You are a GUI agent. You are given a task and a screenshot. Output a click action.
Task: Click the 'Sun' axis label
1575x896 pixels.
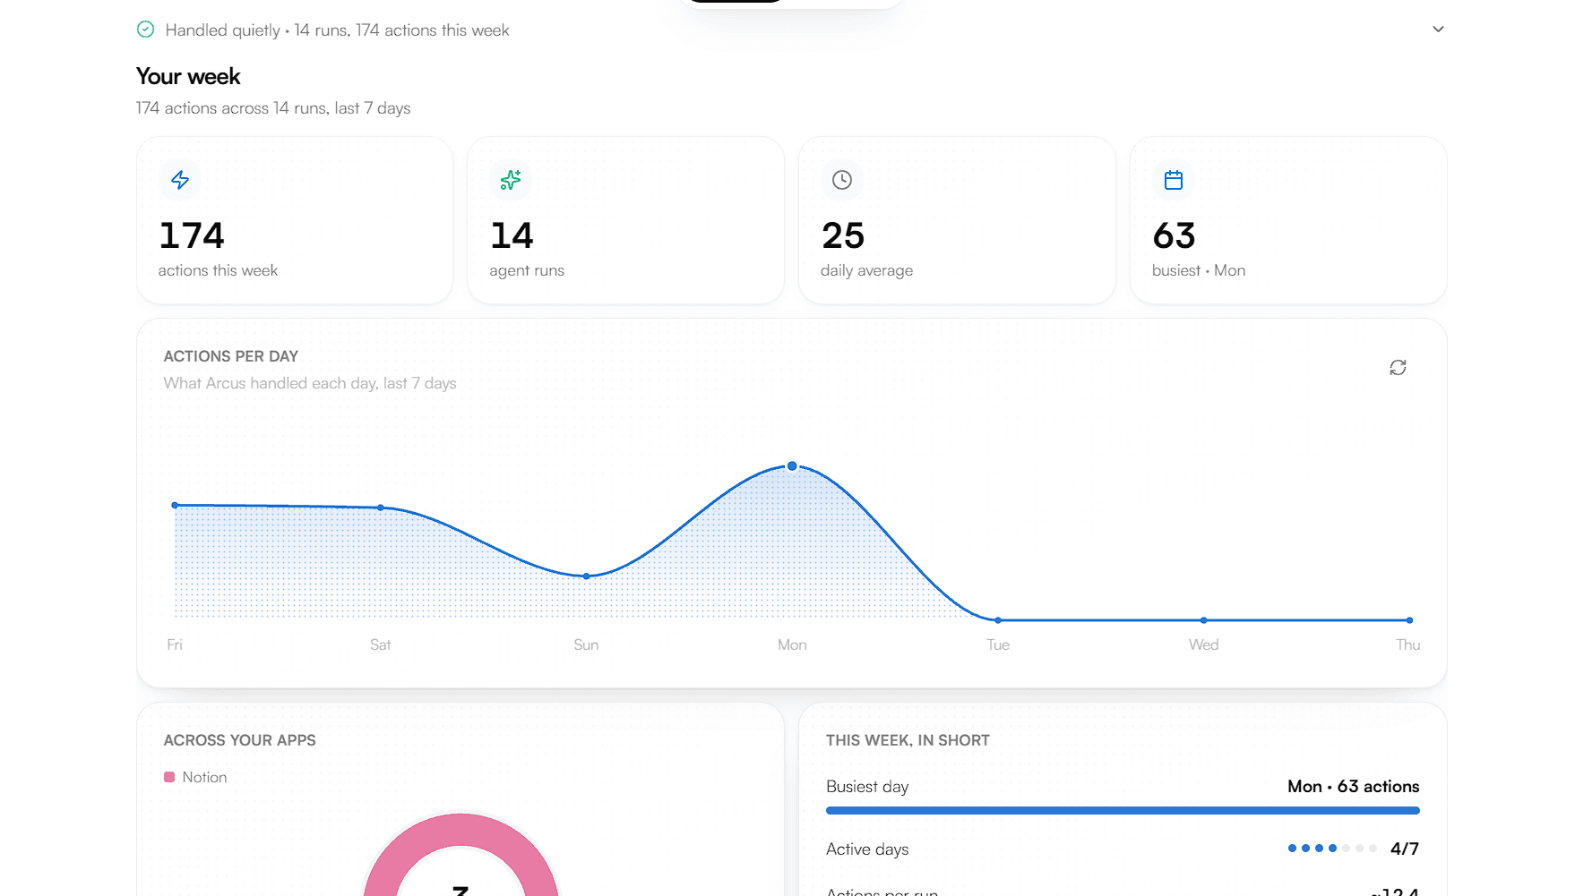click(586, 644)
